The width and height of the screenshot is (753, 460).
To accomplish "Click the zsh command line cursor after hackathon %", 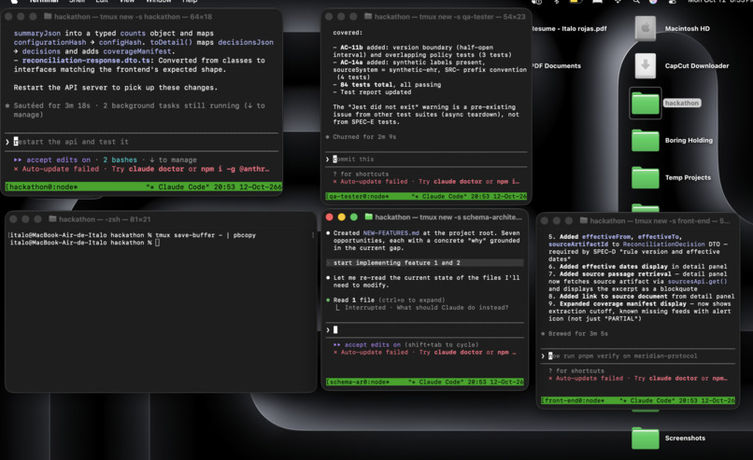I will [158, 243].
